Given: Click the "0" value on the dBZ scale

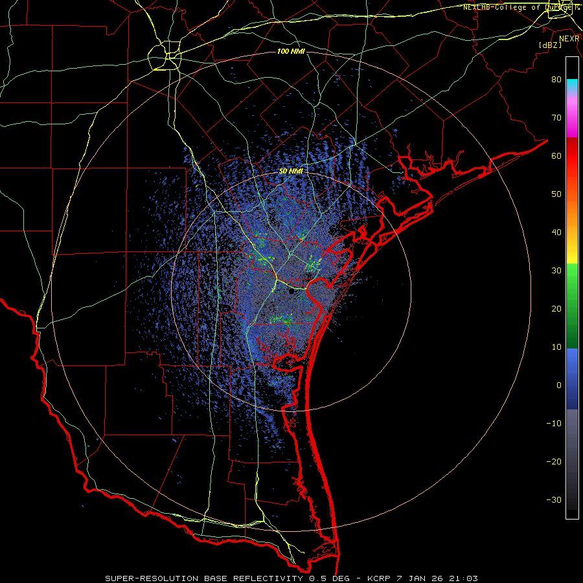Looking at the screenshot, I should click(x=559, y=385).
